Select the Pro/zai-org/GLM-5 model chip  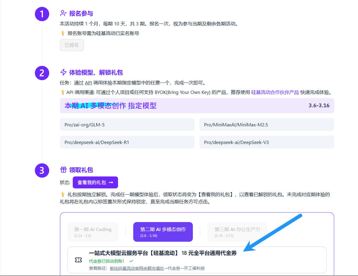127,125
